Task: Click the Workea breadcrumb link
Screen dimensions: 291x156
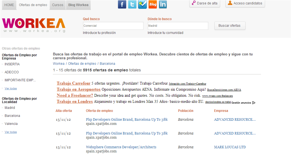Action: coord(59,64)
